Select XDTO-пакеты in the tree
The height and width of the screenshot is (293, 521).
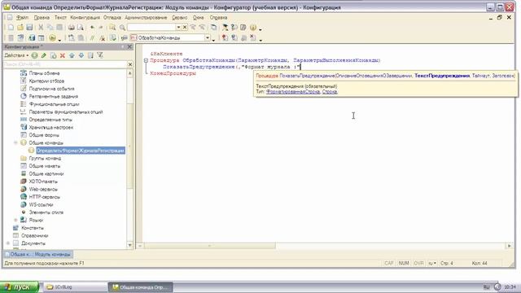pyautogui.click(x=43, y=181)
